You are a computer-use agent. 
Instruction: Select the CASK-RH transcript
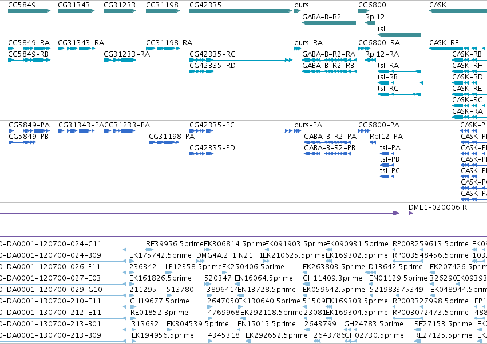468,66
